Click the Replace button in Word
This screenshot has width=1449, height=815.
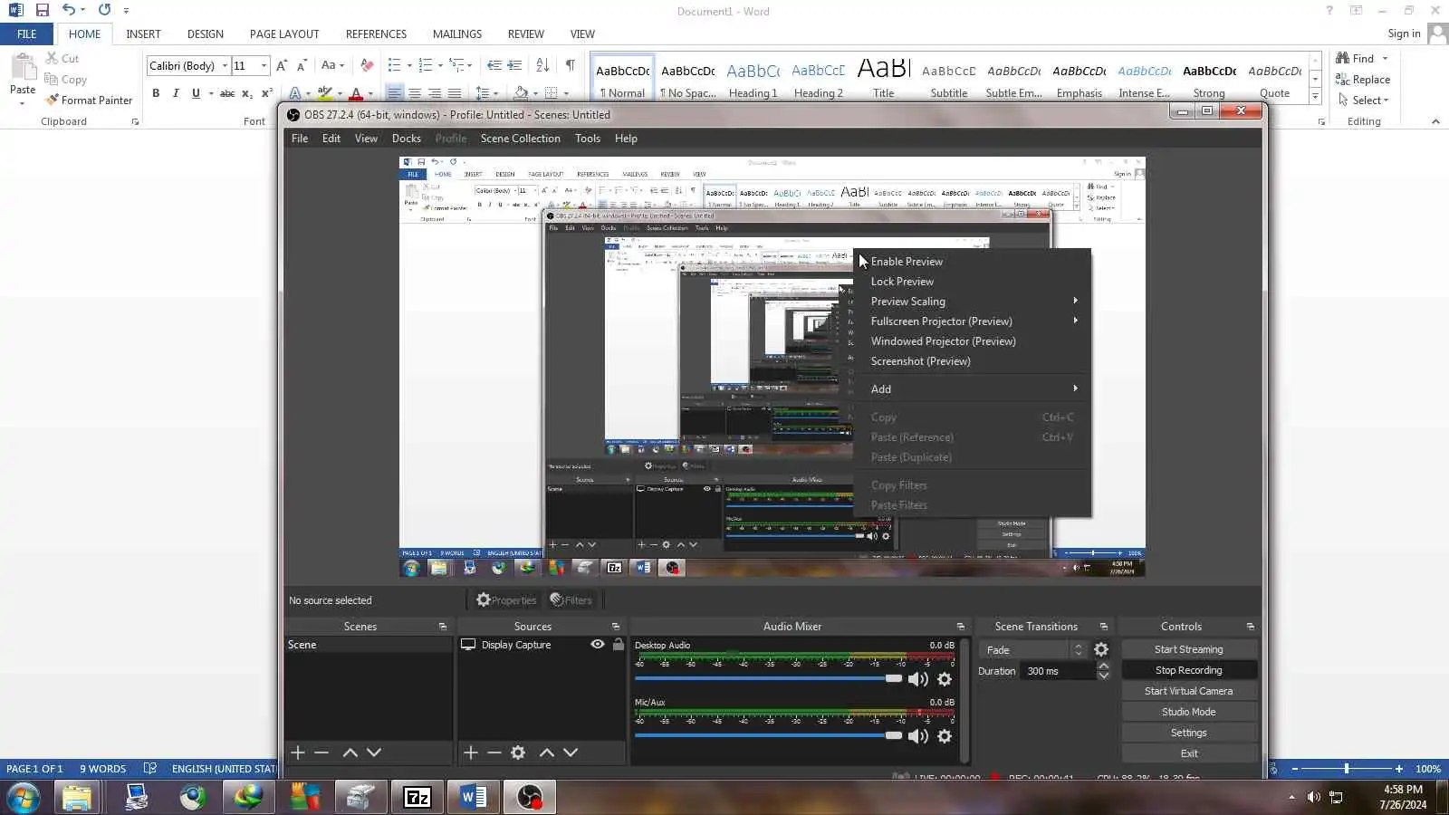pos(1363,79)
